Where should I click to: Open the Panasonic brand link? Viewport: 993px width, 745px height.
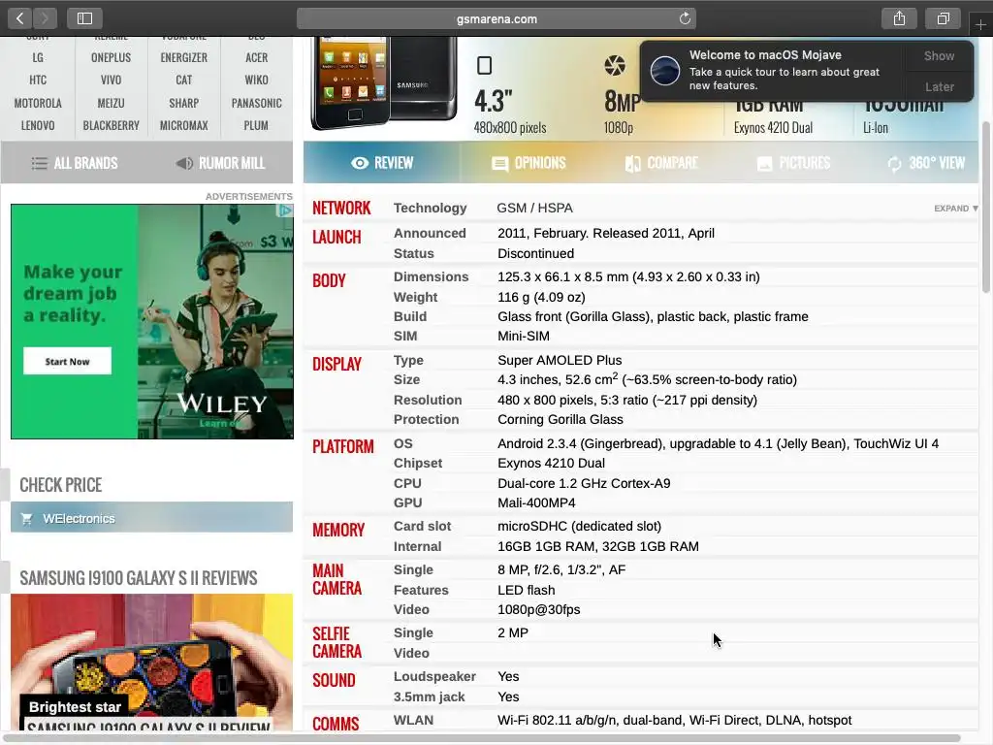pyautogui.click(x=256, y=103)
